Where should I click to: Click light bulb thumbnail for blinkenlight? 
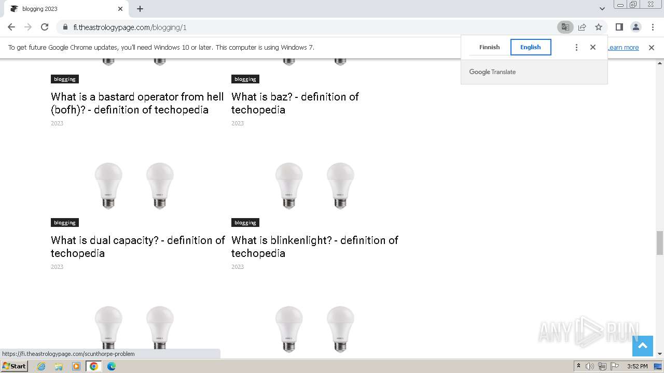tap(314, 186)
